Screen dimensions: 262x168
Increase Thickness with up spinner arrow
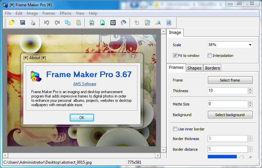pos(250,89)
